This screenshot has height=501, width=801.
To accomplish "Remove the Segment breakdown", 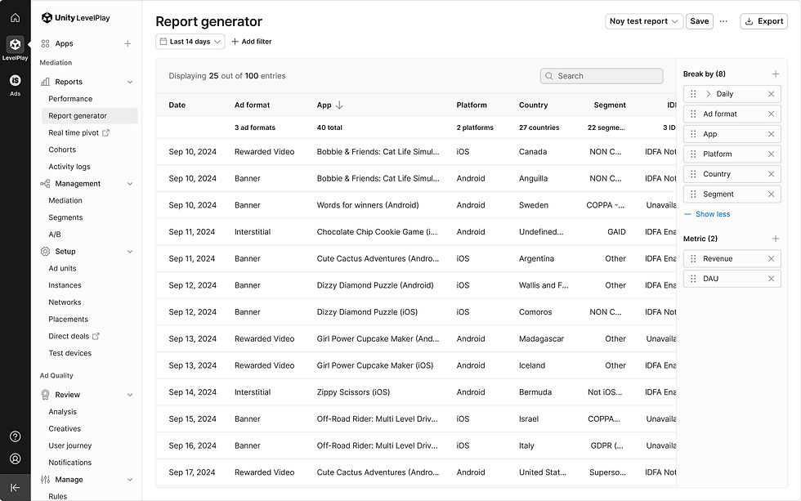I will tap(772, 194).
